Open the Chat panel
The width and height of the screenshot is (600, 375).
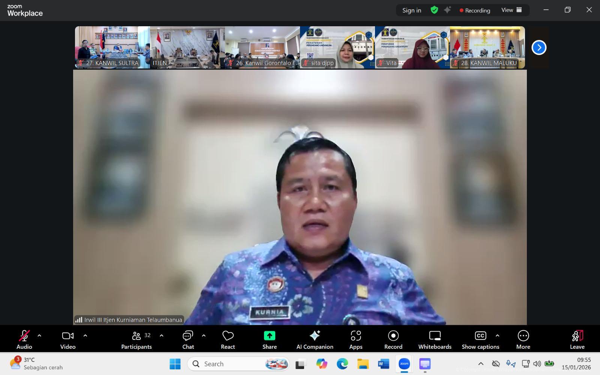pyautogui.click(x=188, y=340)
